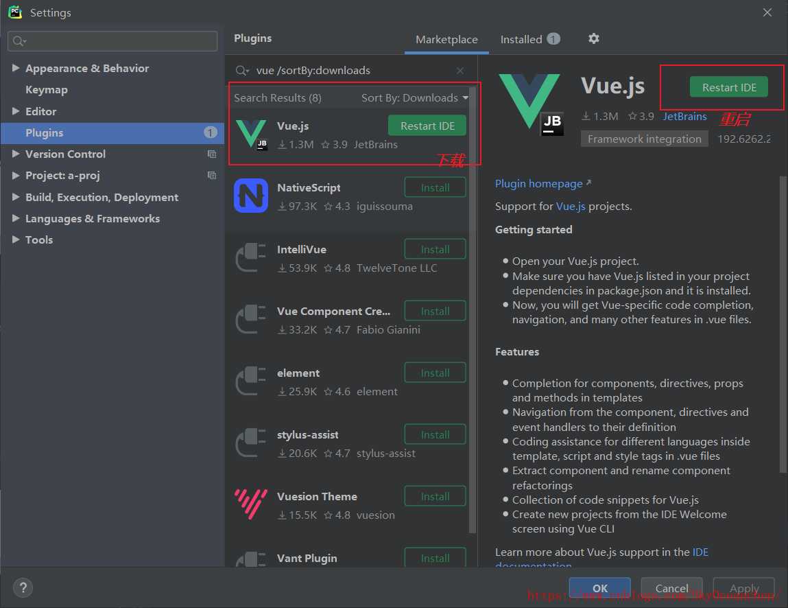The image size is (788, 608).
Task: Open the Vue.js link in description
Action: click(x=571, y=206)
